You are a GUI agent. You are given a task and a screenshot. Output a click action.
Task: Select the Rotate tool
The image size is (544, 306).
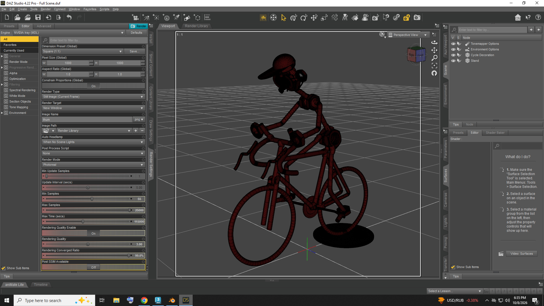[x=304, y=18]
